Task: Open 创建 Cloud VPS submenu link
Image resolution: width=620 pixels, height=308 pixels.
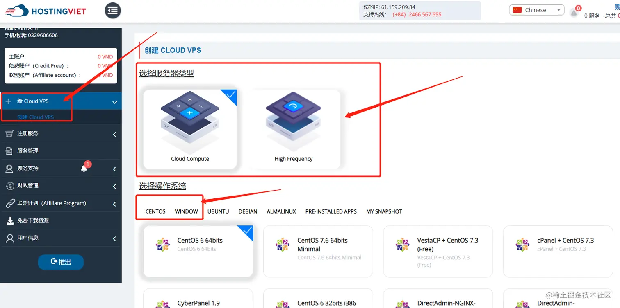Action: [35, 117]
